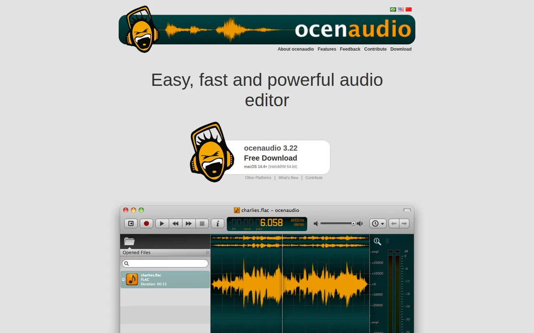Click the Opened Files panel header

(165, 253)
